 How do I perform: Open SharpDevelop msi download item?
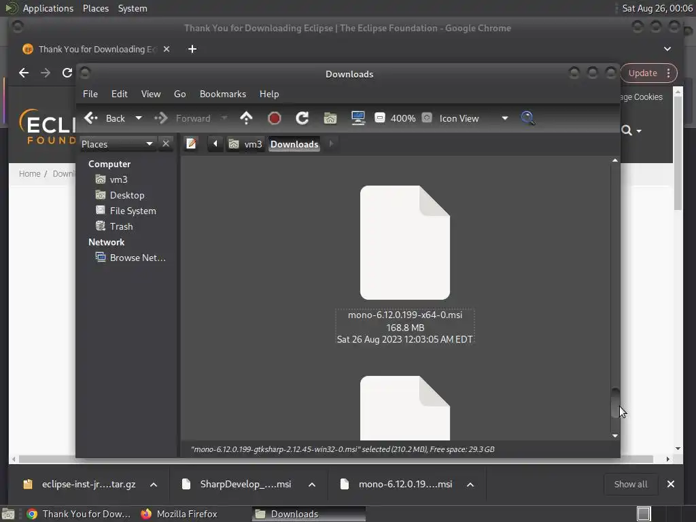pos(238,484)
